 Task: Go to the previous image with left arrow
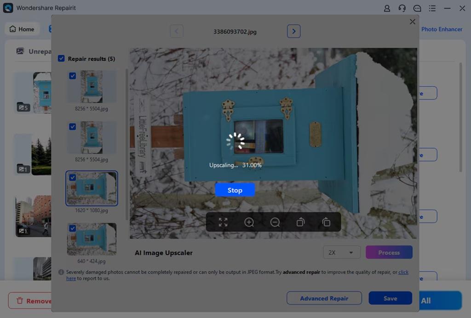[x=177, y=31]
